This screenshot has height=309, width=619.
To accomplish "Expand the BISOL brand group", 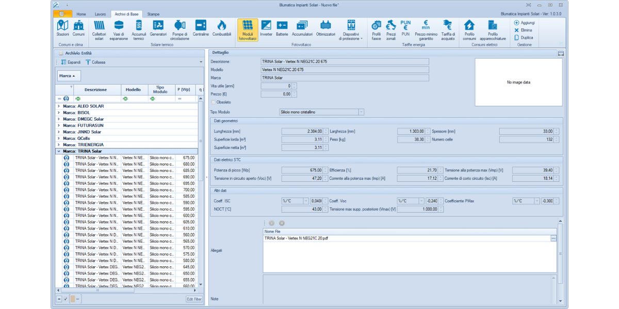I will [59, 112].
